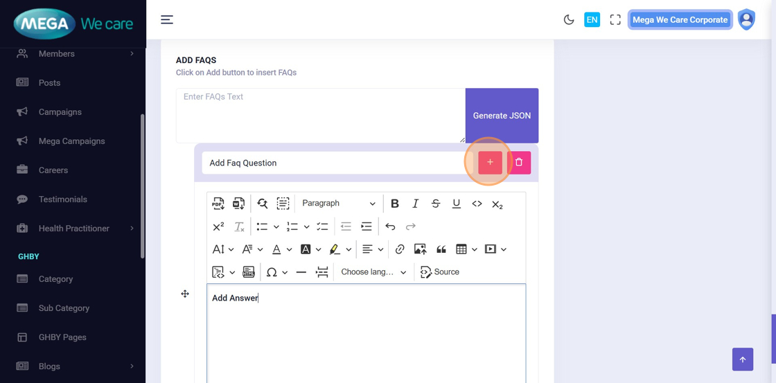776x383 pixels.
Task: Click the Source editing button
Action: point(440,272)
